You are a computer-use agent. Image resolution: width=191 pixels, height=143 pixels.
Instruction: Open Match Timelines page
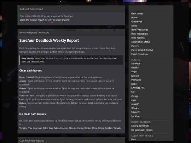(x=140, y=54)
